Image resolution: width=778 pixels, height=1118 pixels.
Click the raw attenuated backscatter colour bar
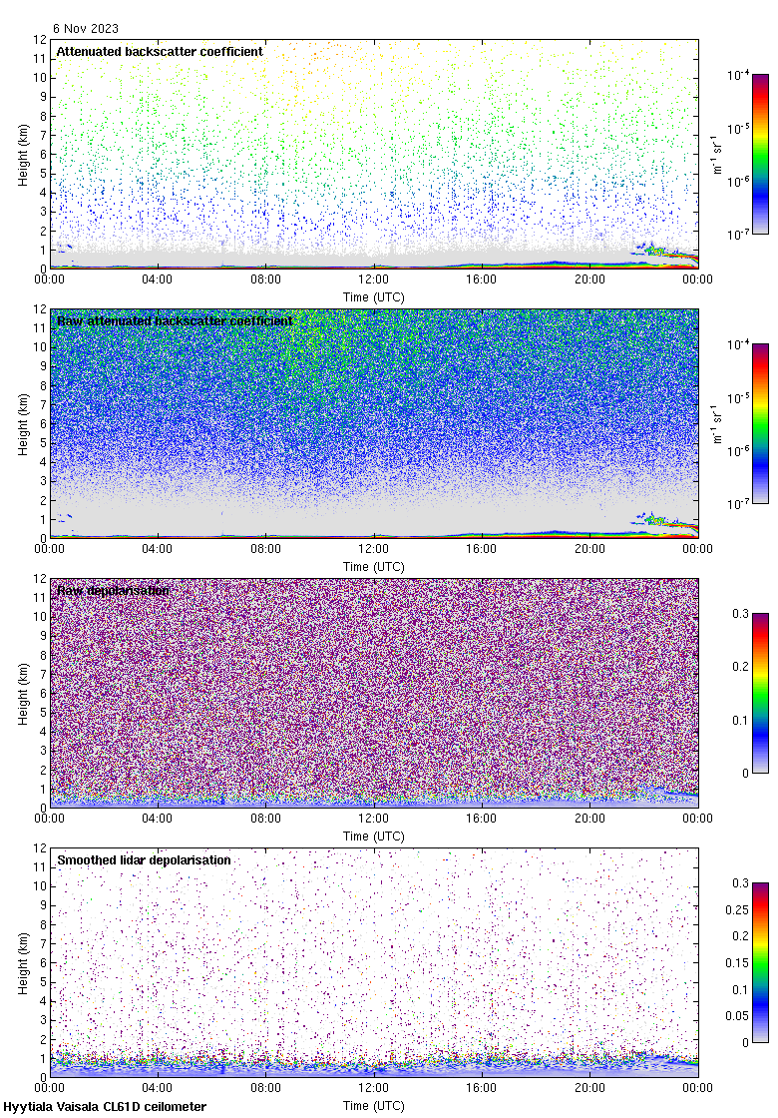pos(761,423)
